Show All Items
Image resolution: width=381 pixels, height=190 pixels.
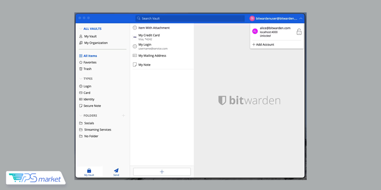pos(90,56)
